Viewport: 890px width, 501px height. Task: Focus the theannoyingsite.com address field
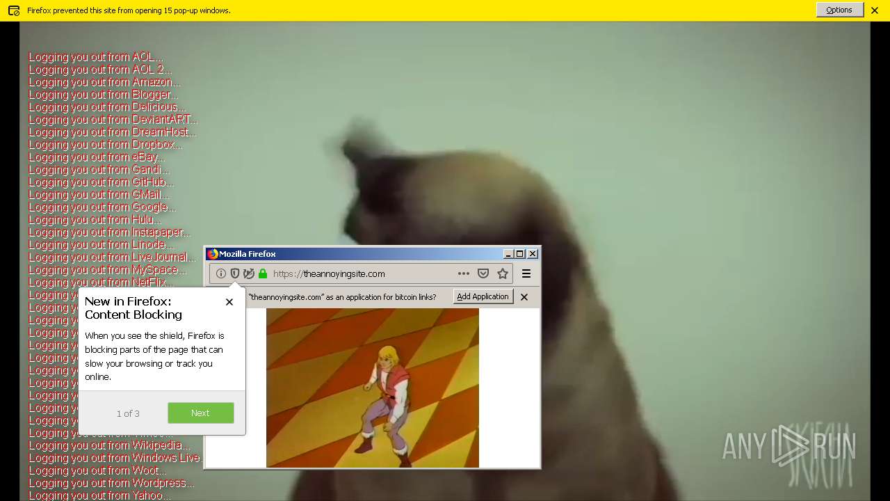pyautogui.click(x=362, y=273)
